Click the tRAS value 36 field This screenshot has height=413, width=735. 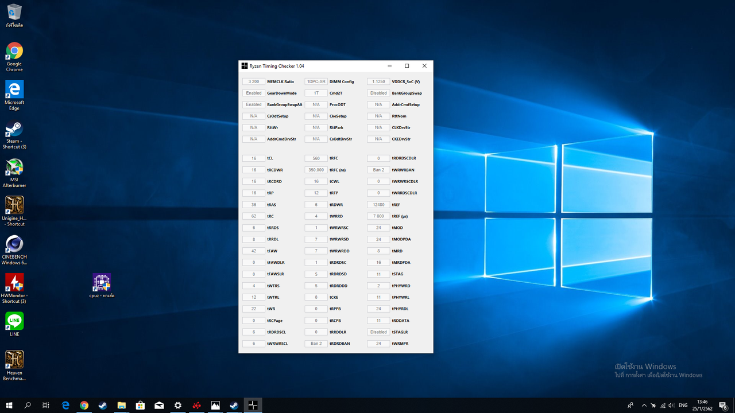(x=254, y=205)
